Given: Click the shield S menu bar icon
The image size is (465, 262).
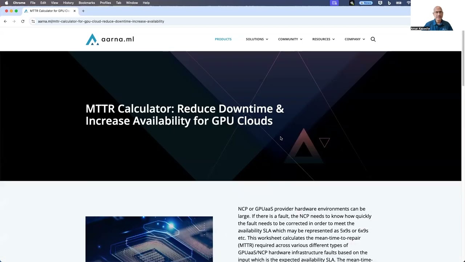Looking at the screenshot, I should 380,3.
